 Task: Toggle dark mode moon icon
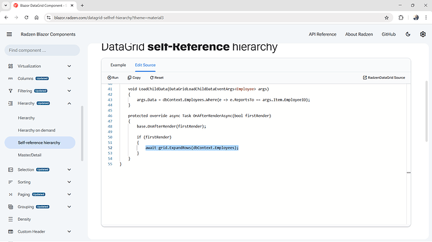(x=408, y=34)
